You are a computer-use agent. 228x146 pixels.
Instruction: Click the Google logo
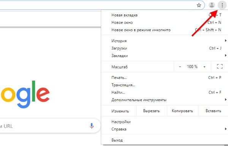coord(25,94)
